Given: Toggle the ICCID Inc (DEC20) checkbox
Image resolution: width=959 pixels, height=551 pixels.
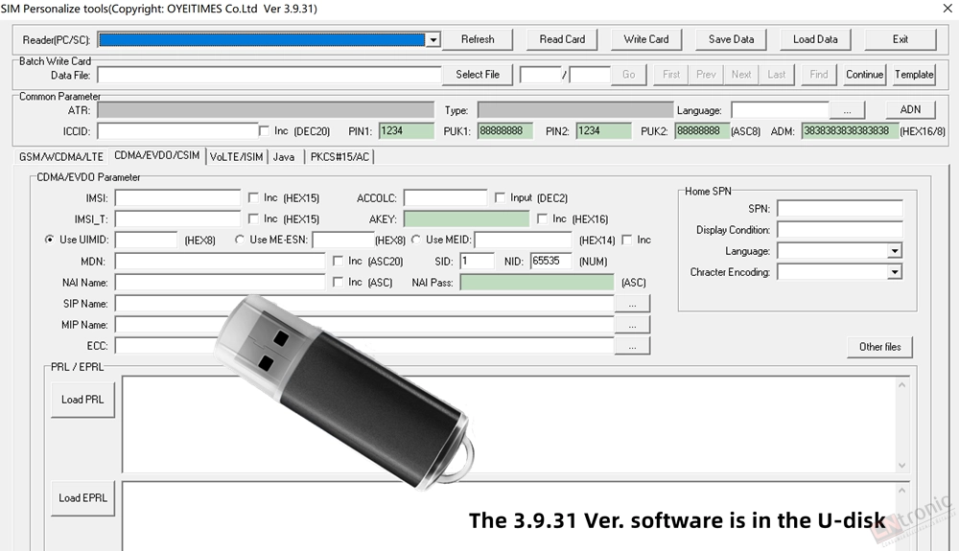Looking at the screenshot, I should tap(264, 131).
